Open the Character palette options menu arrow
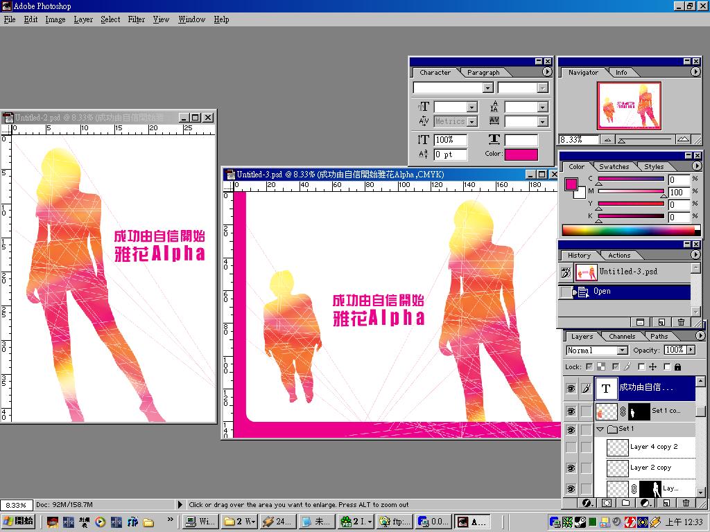710x532 pixels. click(547, 72)
